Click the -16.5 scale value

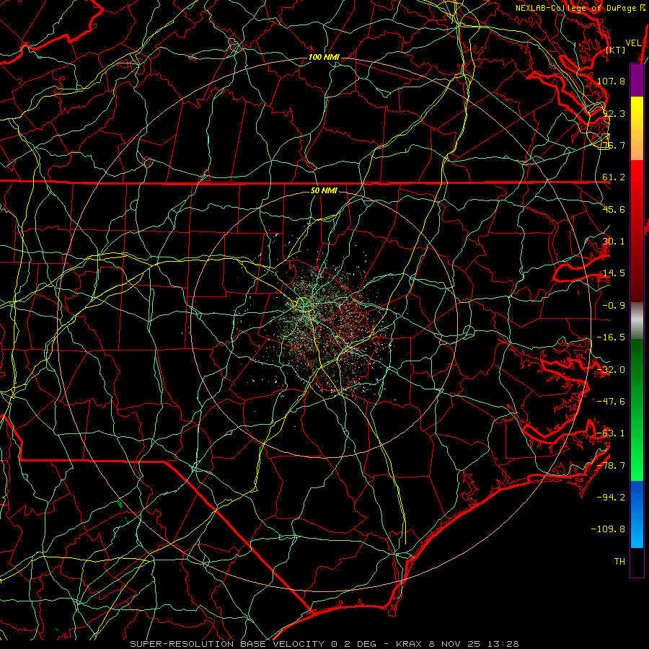(x=611, y=337)
